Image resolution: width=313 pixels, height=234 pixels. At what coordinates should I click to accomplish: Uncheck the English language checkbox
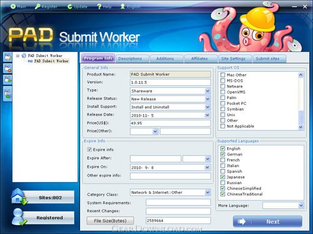(x=223, y=149)
